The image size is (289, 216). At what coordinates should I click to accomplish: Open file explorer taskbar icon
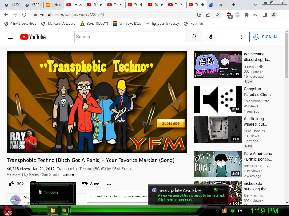[53, 210]
